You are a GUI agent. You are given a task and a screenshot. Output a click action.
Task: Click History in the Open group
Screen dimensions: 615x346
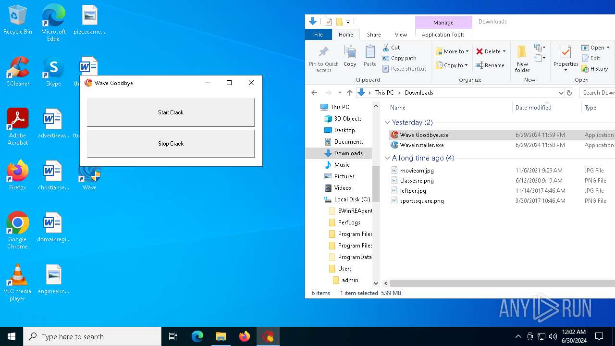[x=595, y=69]
